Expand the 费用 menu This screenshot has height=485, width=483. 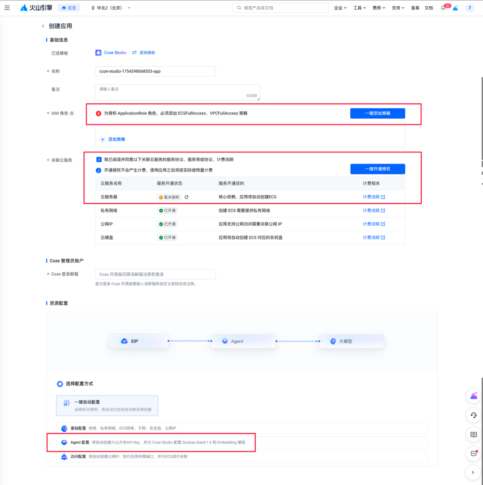pos(379,8)
